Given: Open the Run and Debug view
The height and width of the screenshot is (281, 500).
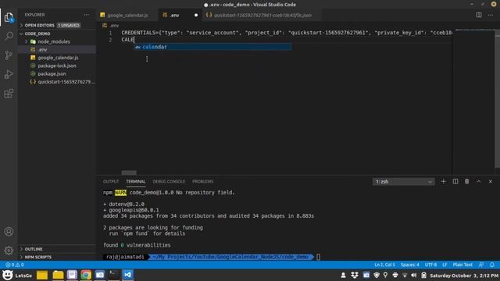Looking at the screenshot, I should [9, 74].
